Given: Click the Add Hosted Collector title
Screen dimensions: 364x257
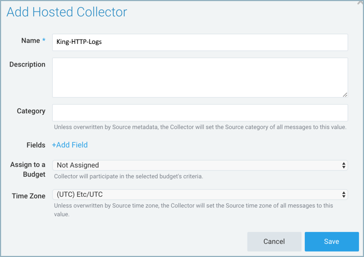Looking at the screenshot, I should tap(67, 12).
